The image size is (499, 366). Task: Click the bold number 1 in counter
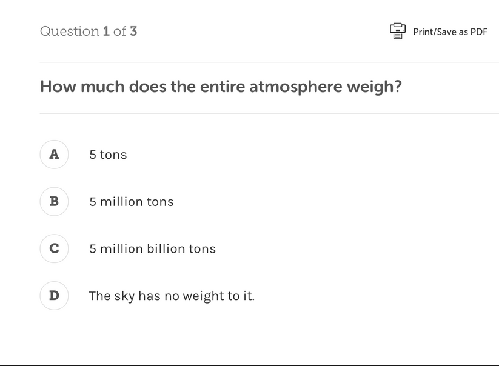[106, 31]
